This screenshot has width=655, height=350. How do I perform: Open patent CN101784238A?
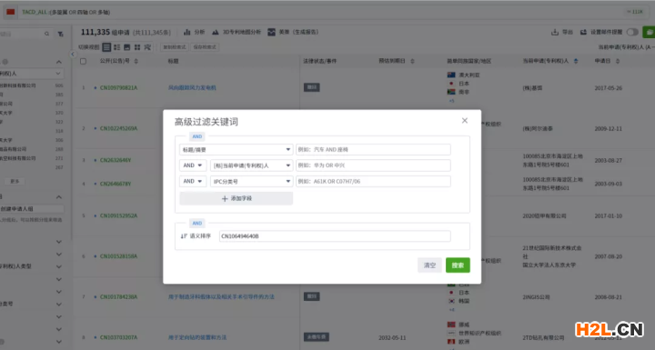[118, 297]
